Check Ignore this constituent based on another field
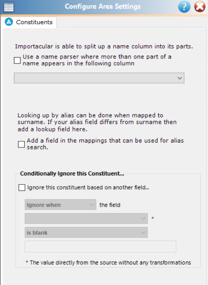 [22, 187]
